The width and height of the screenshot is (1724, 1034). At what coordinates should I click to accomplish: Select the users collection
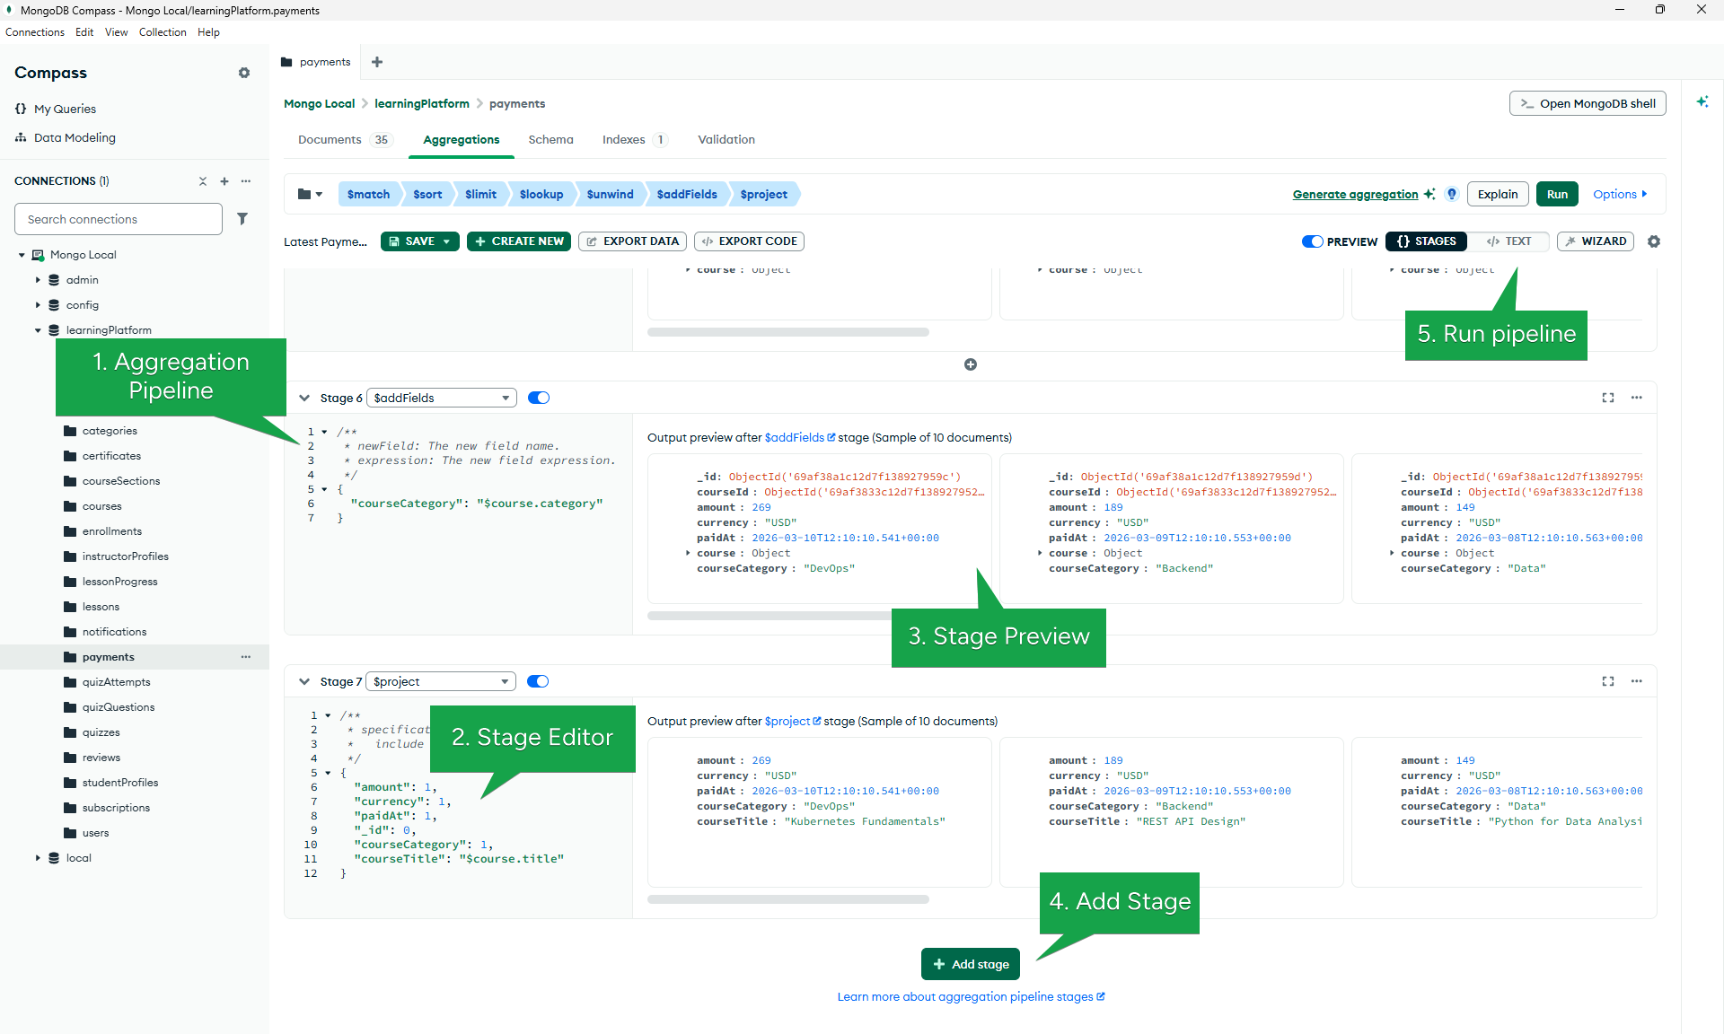pyautogui.click(x=95, y=833)
